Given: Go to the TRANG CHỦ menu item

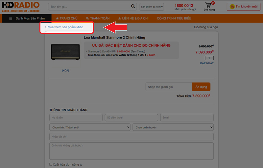Looking at the screenshot, I should coord(67,18).
